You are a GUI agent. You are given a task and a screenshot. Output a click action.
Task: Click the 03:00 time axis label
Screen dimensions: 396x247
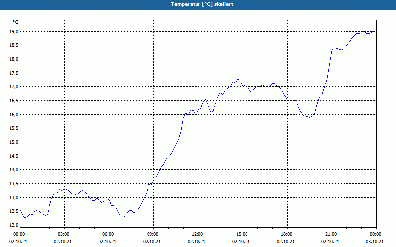[64, 234]
